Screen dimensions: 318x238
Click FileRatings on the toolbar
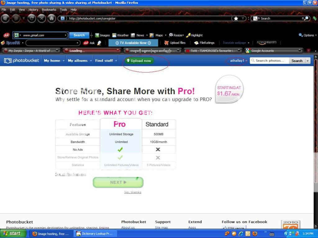pos(204,43)
